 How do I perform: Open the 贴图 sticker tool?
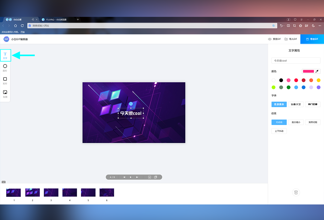coord(5,94)
